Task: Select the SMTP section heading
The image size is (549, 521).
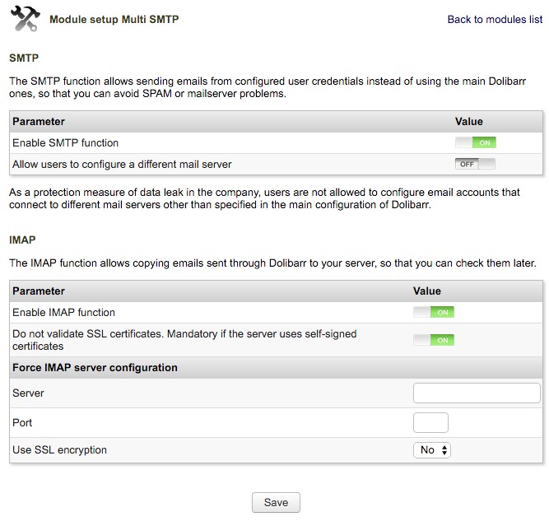Action: point(24,58)
